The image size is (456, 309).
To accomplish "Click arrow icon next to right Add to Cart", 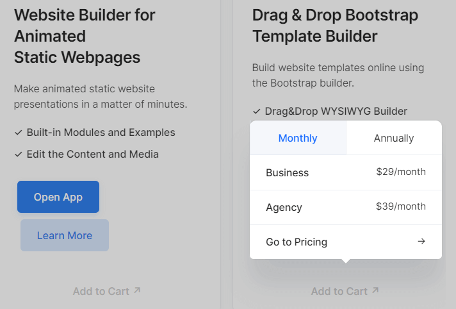I will pos(376,290).
